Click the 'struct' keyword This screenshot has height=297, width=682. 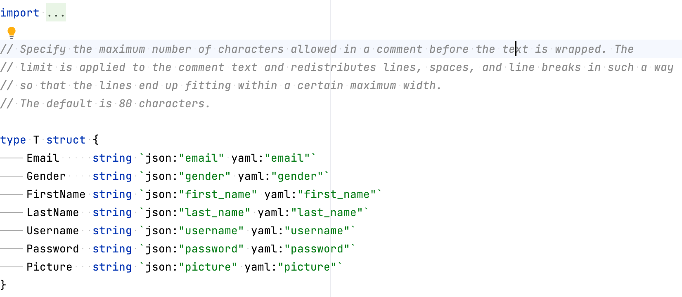point(66,140)
